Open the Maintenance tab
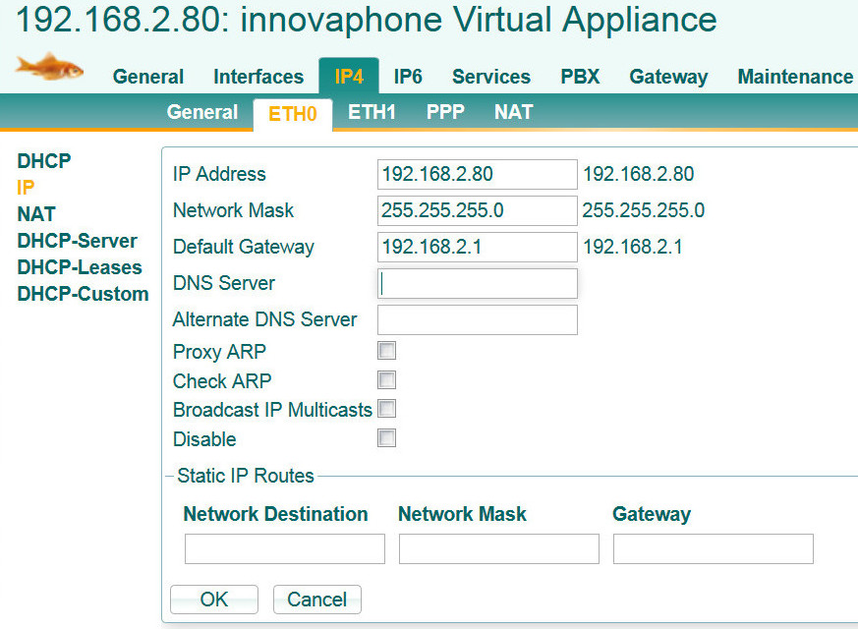 tap(795, 77)
